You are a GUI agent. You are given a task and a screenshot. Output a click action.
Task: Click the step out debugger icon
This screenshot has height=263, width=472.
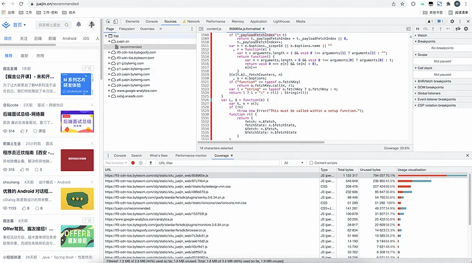coord(440,29)
